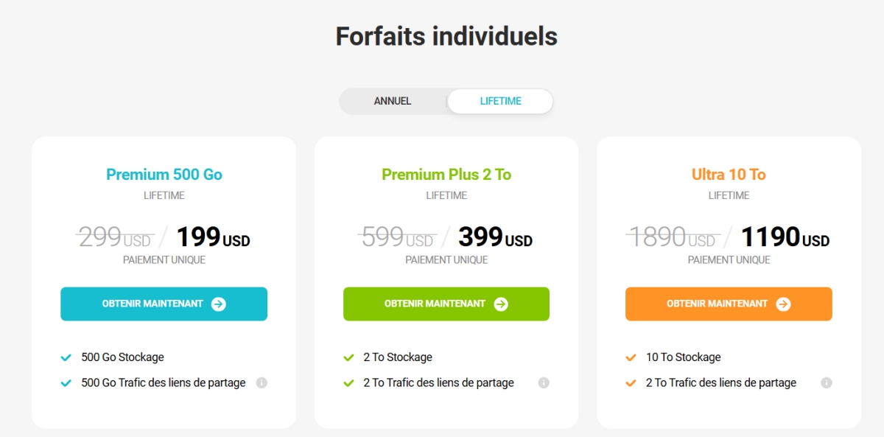Click the Premium Plus 2 To title
884x437 pixels.
[446, 175]
